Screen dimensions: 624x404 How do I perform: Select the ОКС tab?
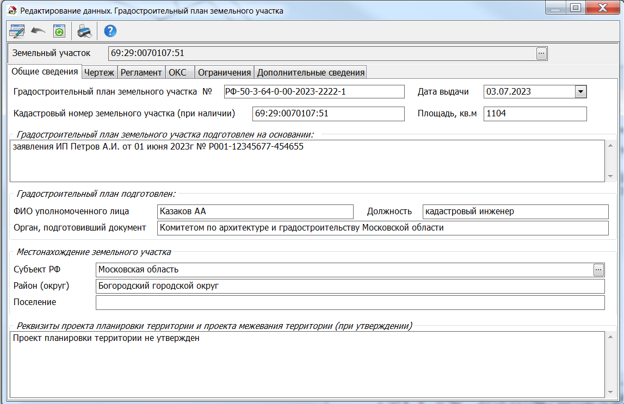coord(179,71)
